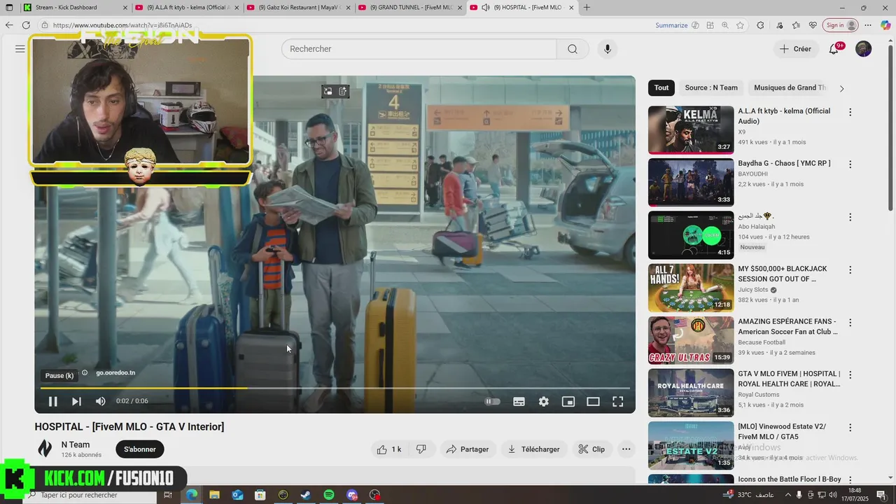The height and width of the screenshot is (504, 896).
Task: Open File Explorer from the taskbar
Action: (214, 495)
